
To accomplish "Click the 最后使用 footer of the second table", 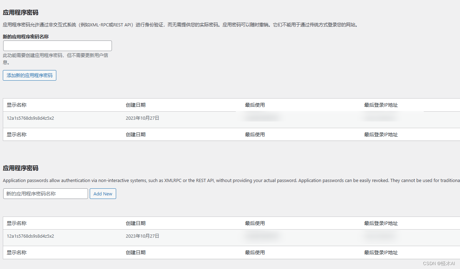I will (255, 252).
